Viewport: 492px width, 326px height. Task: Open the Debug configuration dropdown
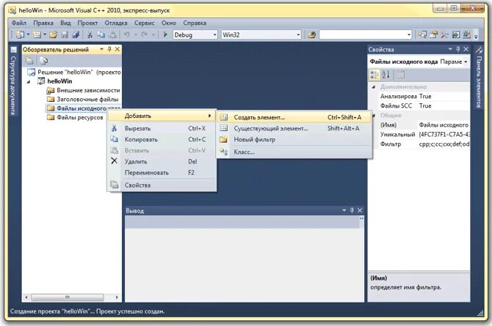(x=215, y=34)
